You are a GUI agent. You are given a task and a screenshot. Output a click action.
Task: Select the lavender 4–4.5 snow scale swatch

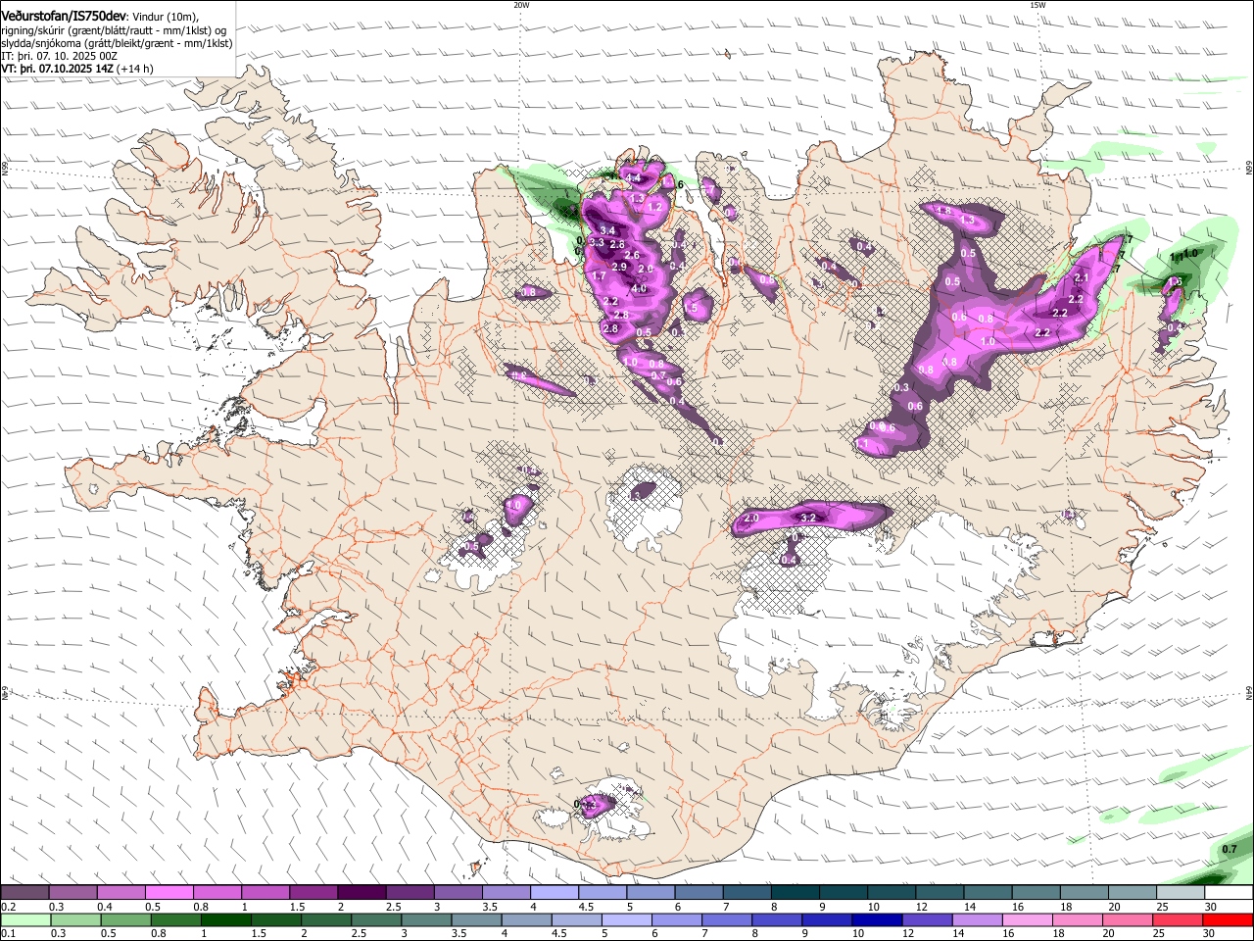pyautogui.click(x=555, y=893)
